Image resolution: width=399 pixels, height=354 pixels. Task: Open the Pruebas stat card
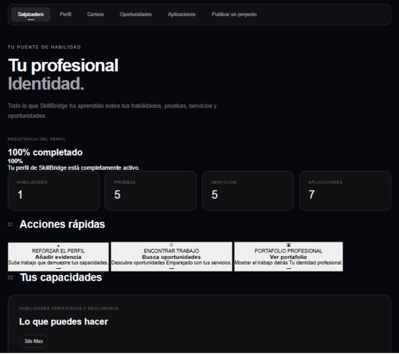point(151,191)
